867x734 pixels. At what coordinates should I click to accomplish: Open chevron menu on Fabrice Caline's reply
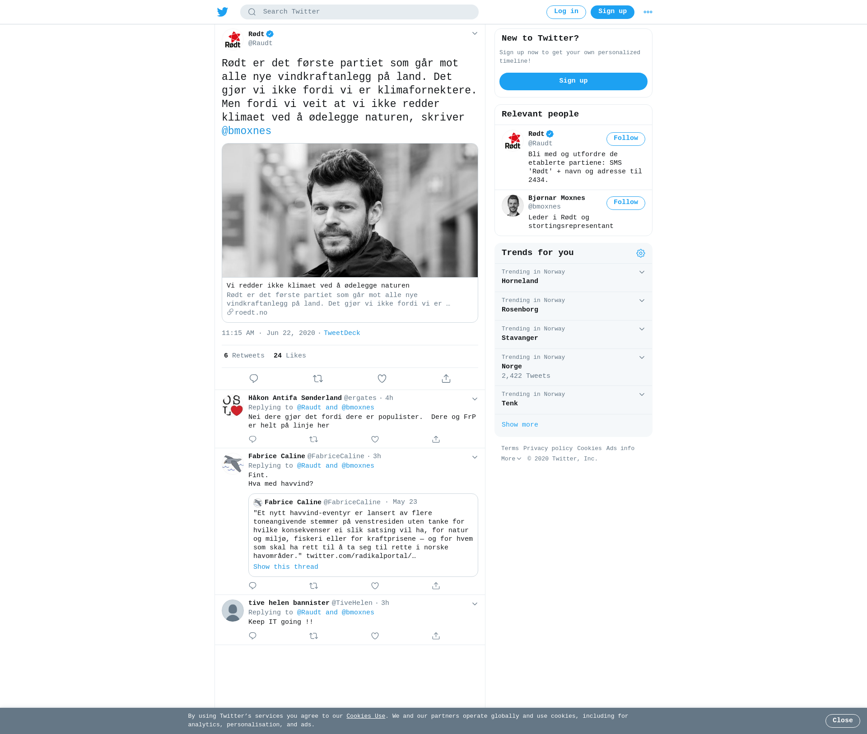(475, 457)
